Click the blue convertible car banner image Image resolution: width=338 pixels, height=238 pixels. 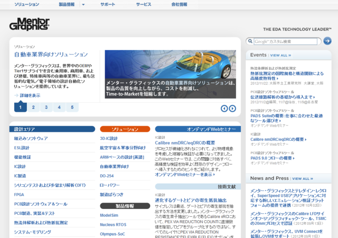point(170,74)
